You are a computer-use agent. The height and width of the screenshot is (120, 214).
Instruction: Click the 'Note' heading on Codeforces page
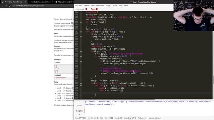pyautogui.click(x=56, y=82)
